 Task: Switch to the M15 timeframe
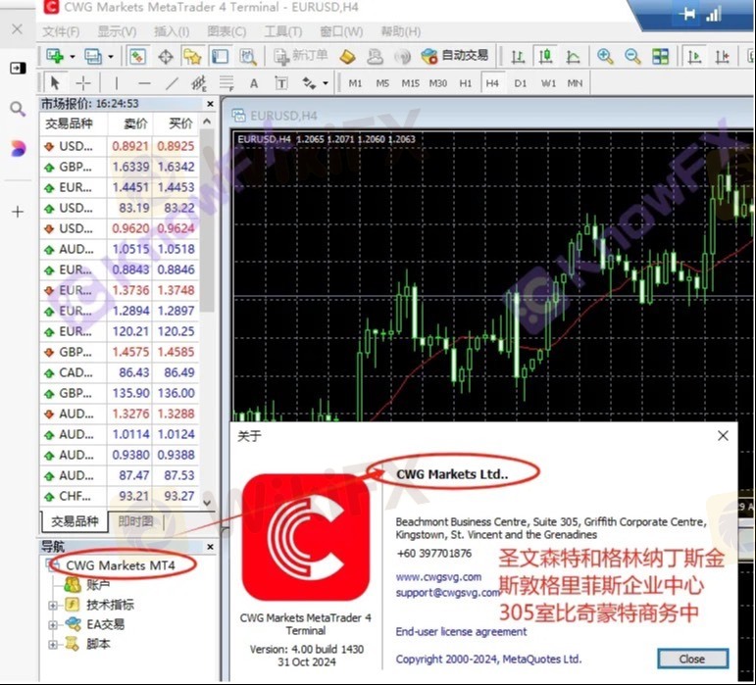click(410, 83)
